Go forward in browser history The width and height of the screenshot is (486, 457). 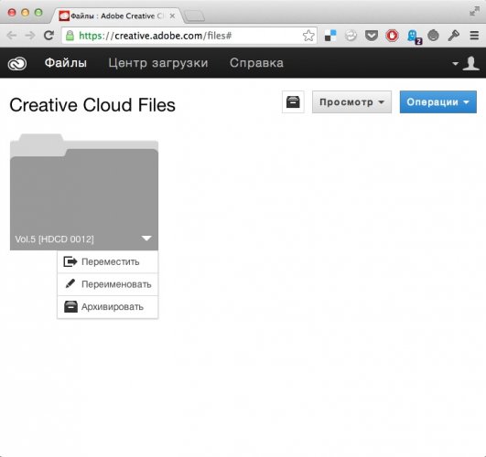[30, 36]
